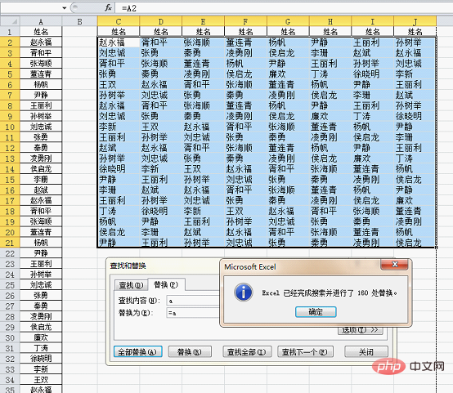Viewport: 453px width, 393px height.
Task: Select column D header
Action: coord(161,21)
